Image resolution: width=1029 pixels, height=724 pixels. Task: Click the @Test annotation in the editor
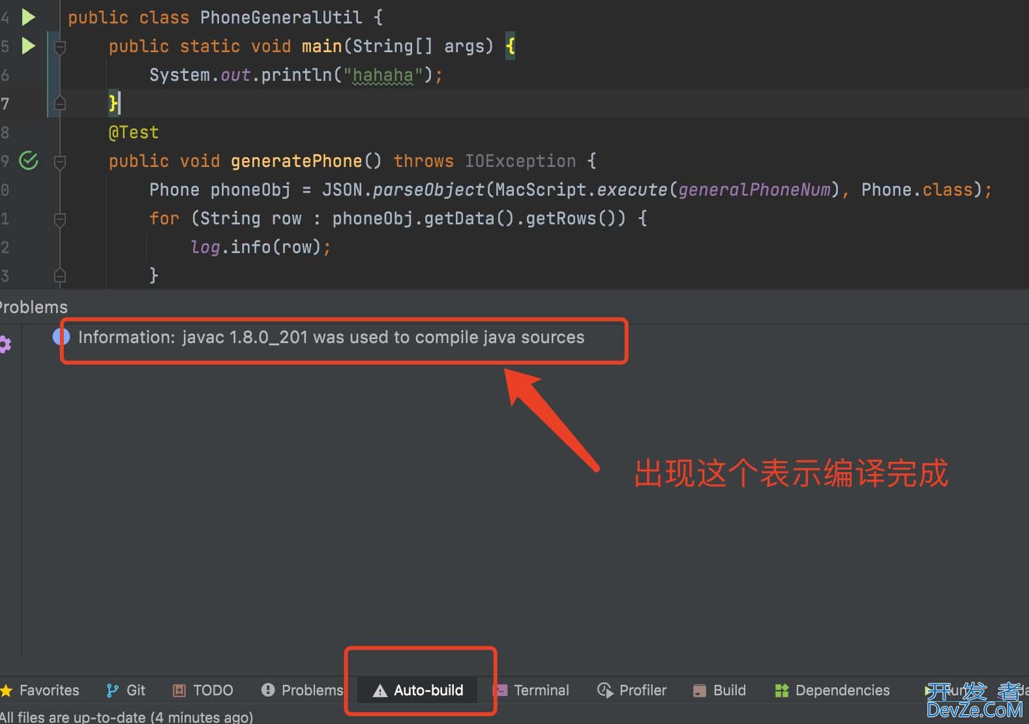pyautogui.click(x=134, y=132)
